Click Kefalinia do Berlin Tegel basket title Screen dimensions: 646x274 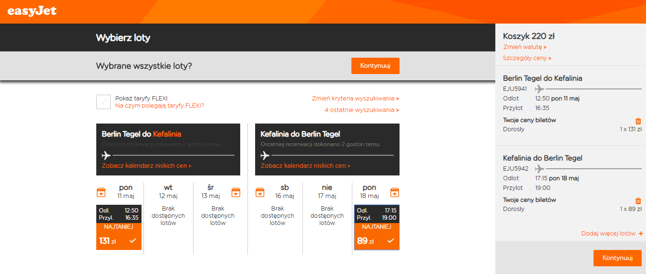[543, 158]
